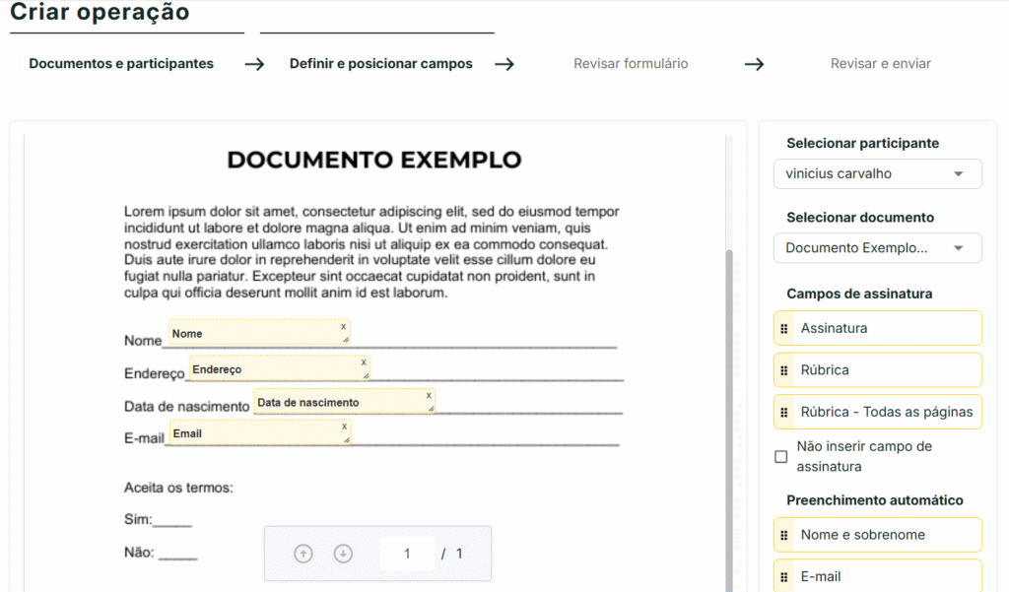Click the drag handle next to Rúbrica
Screen dimensions: 1009x592
point(784,370)
